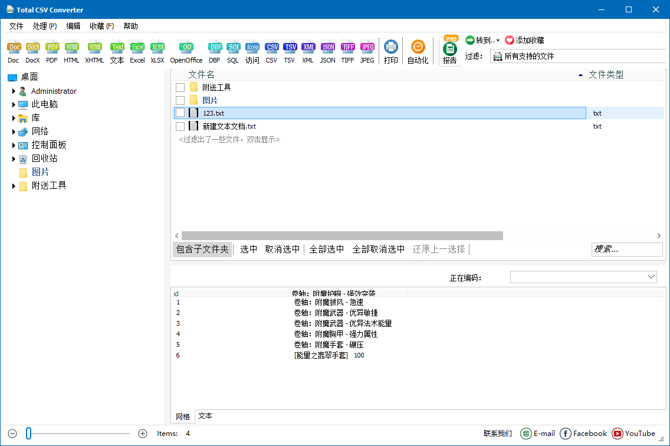Check the box for 附送工具 folder

[x=180, y=88]
